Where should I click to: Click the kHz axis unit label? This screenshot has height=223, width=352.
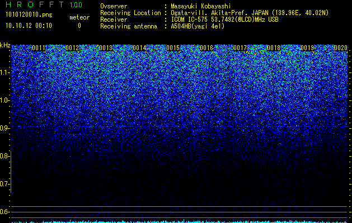5,45
